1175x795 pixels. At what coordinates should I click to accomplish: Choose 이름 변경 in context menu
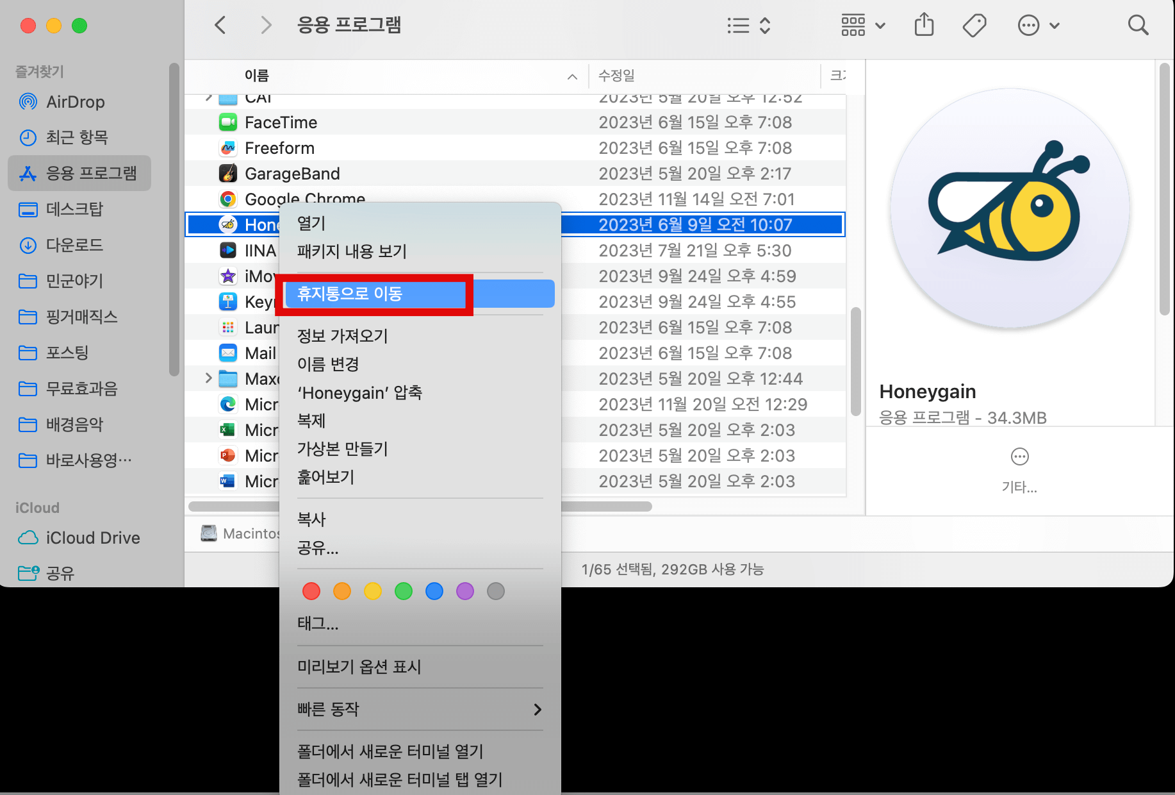tap(420, 364)
